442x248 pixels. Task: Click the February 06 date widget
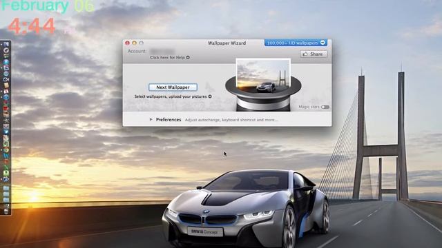point(48,6)
